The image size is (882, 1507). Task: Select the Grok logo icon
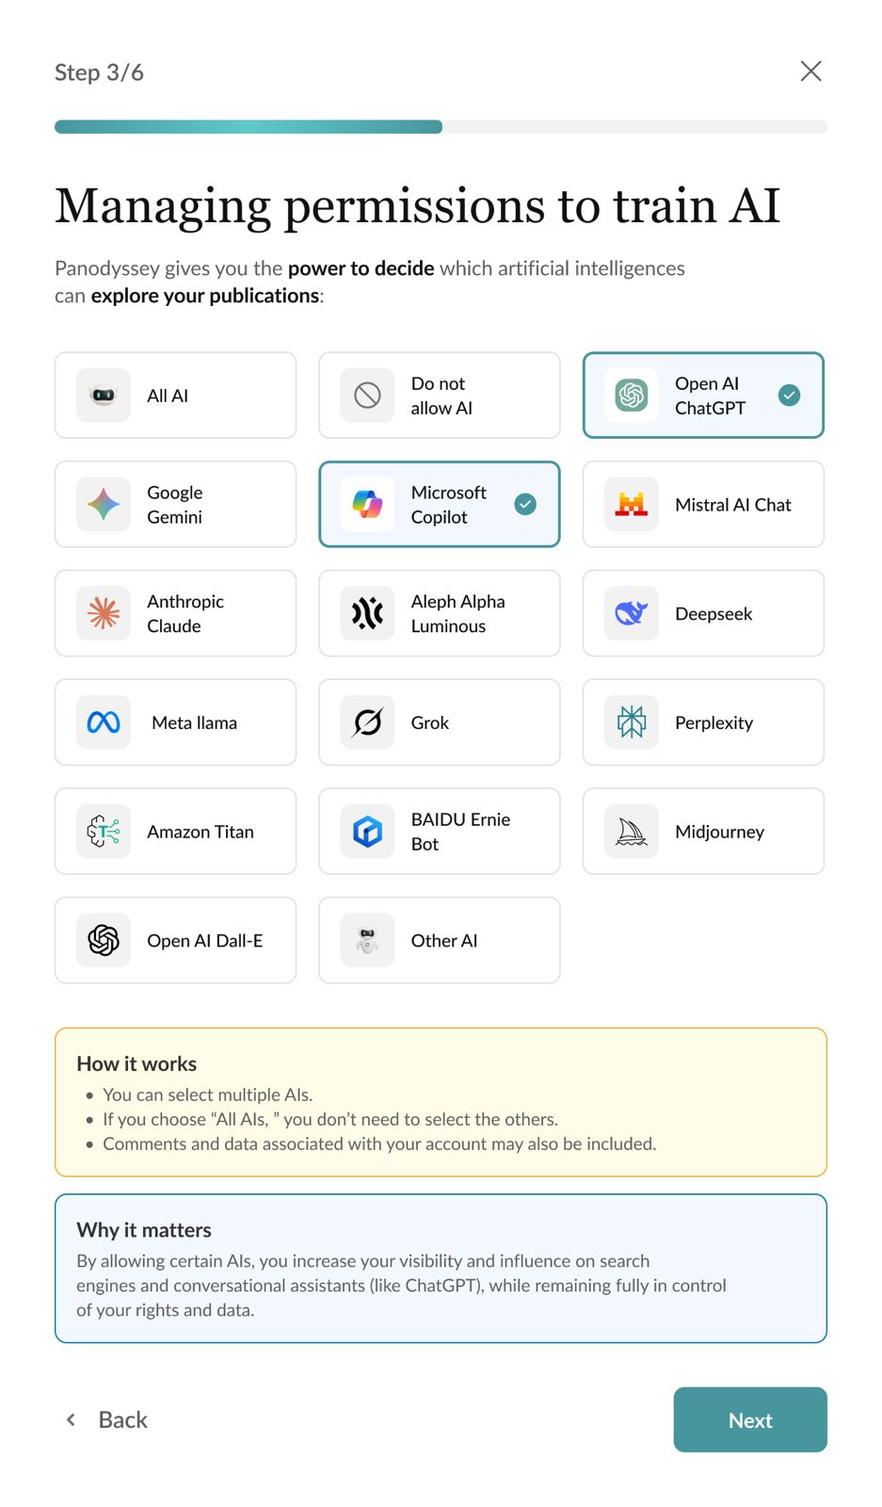(368, 722)
